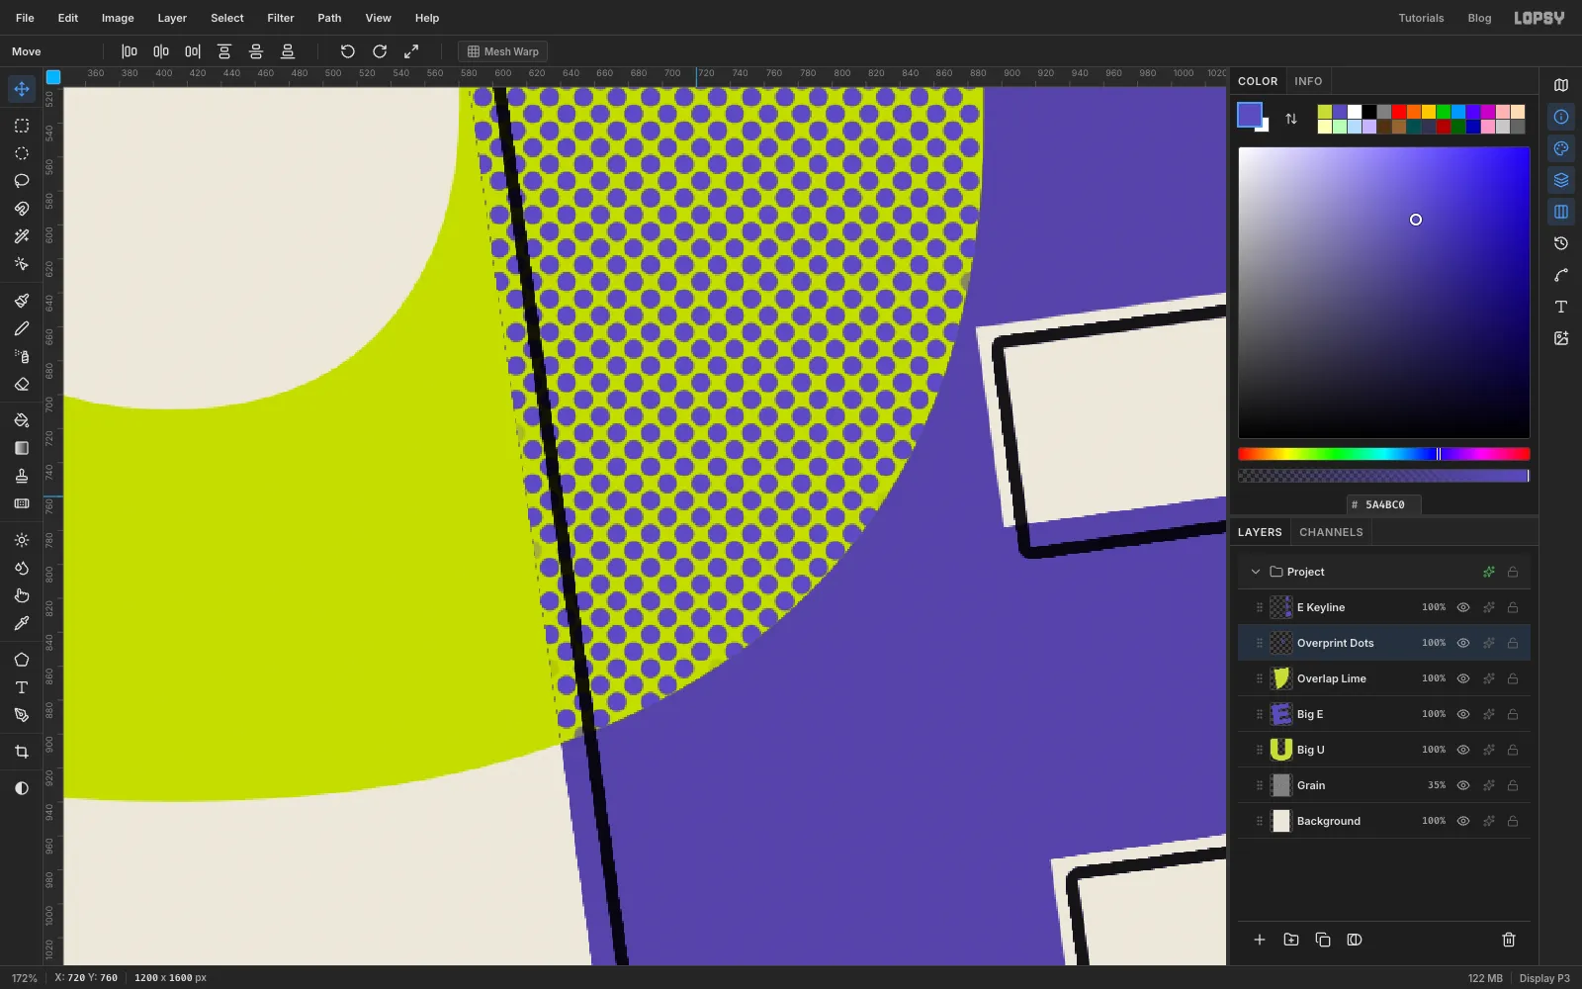Screen dimensions: 1582x989
Task: Switch to the Channels tab
Action: point(1331,532)
